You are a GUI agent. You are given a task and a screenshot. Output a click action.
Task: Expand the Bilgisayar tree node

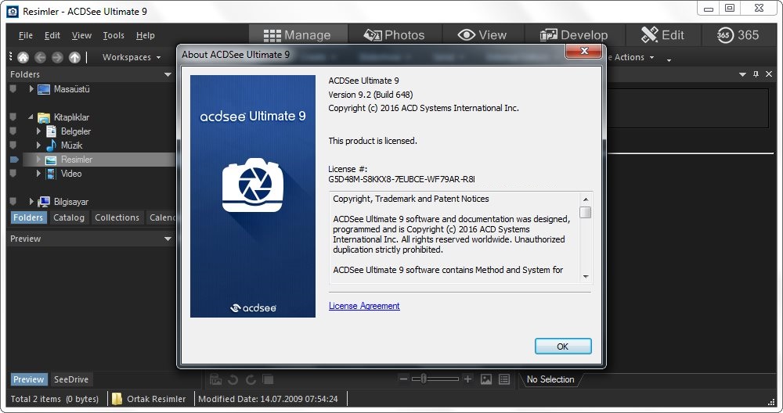coord(31,202)
